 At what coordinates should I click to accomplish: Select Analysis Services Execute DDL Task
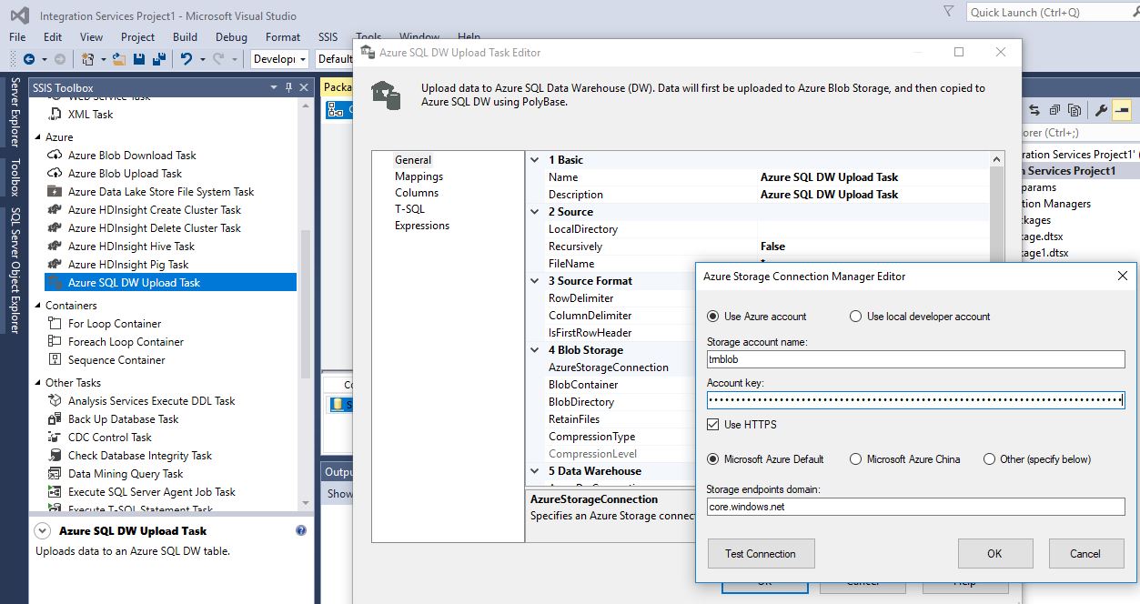click(x=151, y=401)
